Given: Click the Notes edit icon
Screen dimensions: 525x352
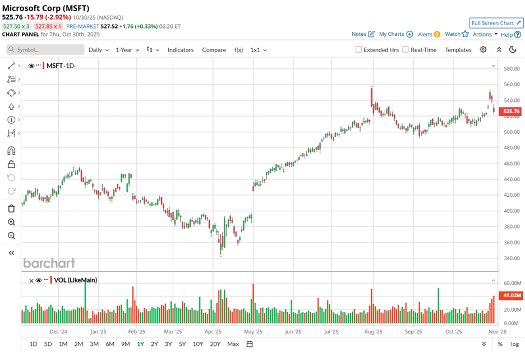Looking at the screenshot, I should pos(371,34).
